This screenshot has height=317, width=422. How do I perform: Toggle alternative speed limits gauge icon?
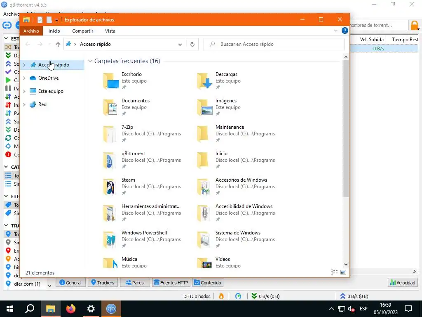click(x=238, y=296)
